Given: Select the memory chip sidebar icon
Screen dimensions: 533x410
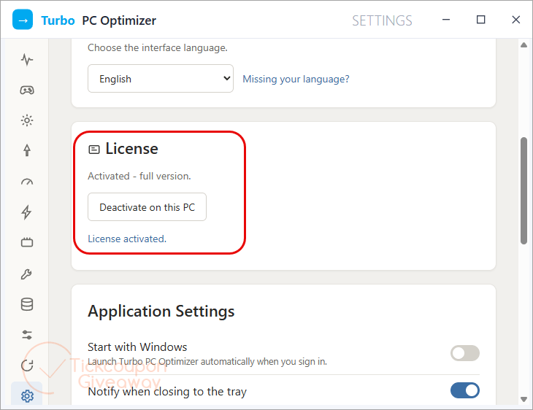Looking at the screenshot, I should (27, 242).
